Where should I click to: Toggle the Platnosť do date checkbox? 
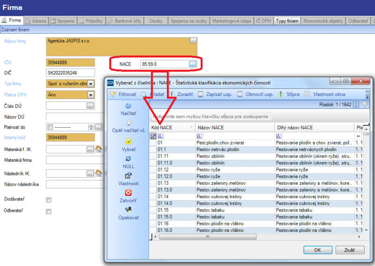coord(50,127)
